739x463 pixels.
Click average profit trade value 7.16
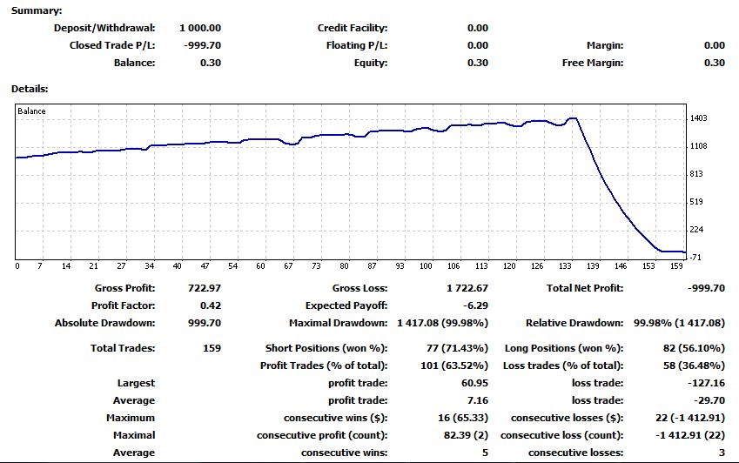coord(477,400)
